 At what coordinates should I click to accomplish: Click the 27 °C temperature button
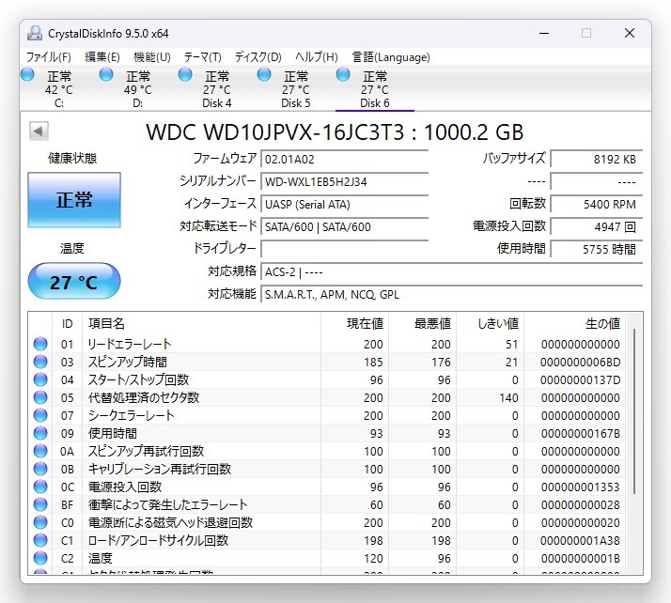tap(74, 282)
